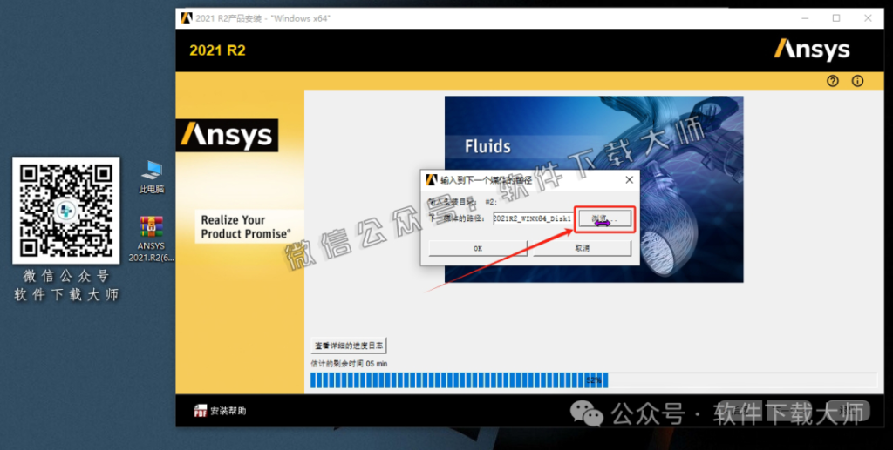Confirm with the OK button
The height and width of the screenshot is (450, 893).
pyautogui.click(x=478, y=248)
